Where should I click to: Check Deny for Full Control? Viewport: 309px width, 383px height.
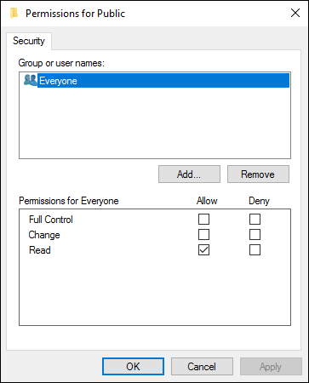coord(255,220)
